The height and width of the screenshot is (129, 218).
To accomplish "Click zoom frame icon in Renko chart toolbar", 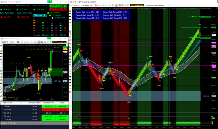I will 113,6.
